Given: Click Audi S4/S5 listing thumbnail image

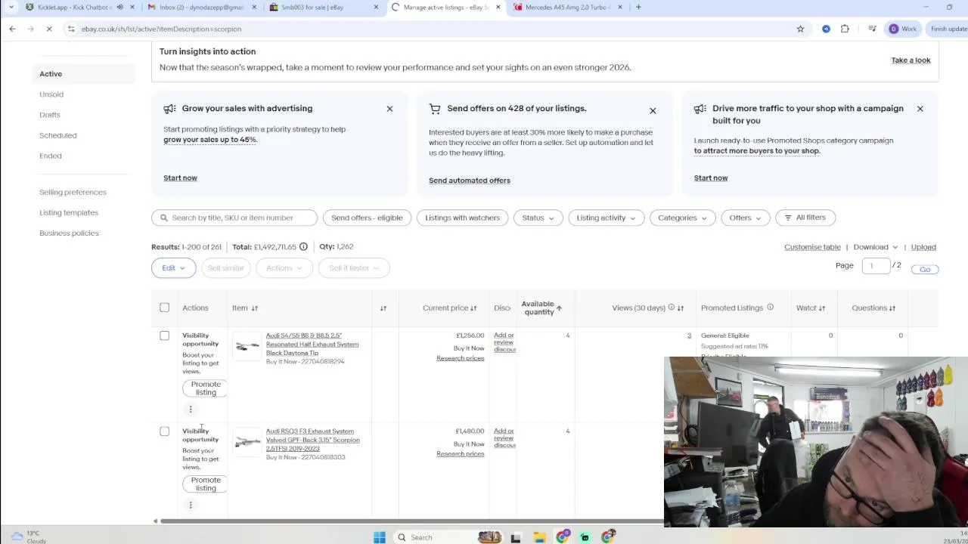Looking at the screenshot, I should click(x=247, y=347).
